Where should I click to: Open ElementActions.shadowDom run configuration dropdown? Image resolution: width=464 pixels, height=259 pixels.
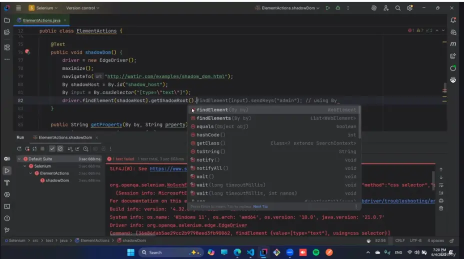click(287, 8)
